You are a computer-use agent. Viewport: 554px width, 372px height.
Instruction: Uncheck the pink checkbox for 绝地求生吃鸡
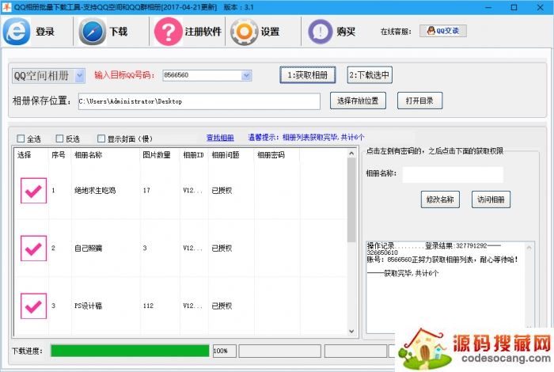(x=33, y=191)
